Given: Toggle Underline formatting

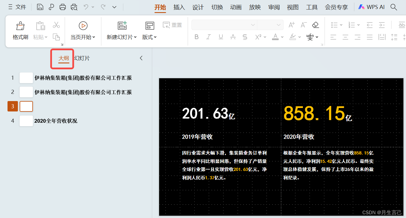Looking at the screenshot, I should click(221, 37).
